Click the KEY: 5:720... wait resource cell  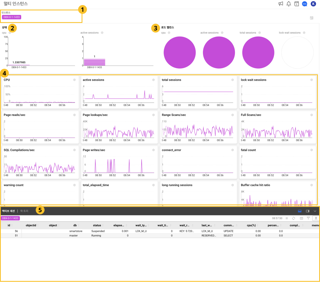(x=186, y=231)
